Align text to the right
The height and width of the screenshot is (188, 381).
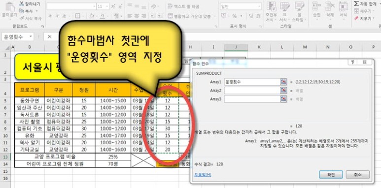(143, 16)
